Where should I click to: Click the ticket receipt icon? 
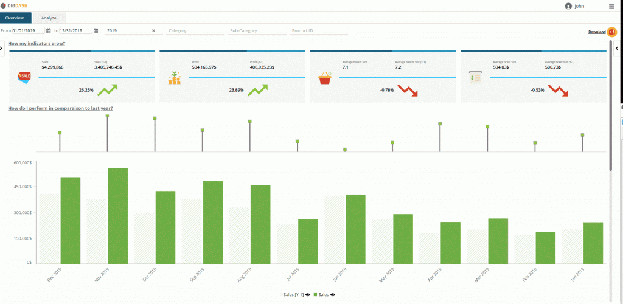[x=475, y=77]
